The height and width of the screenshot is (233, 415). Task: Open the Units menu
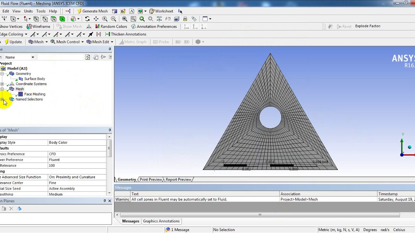pyautogui.click(x=28, y=11)
